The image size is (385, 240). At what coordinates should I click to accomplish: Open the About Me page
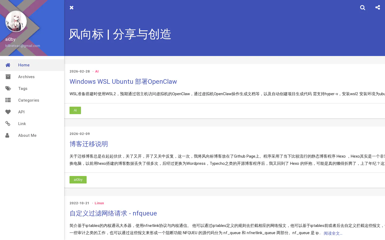click(32, 135)
